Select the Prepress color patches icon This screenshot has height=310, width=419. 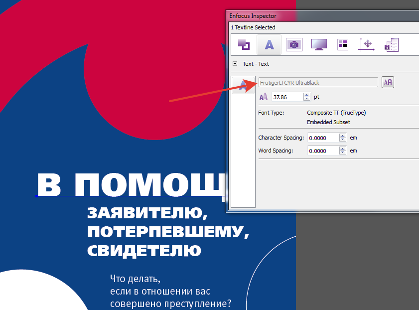click(342, 44)
